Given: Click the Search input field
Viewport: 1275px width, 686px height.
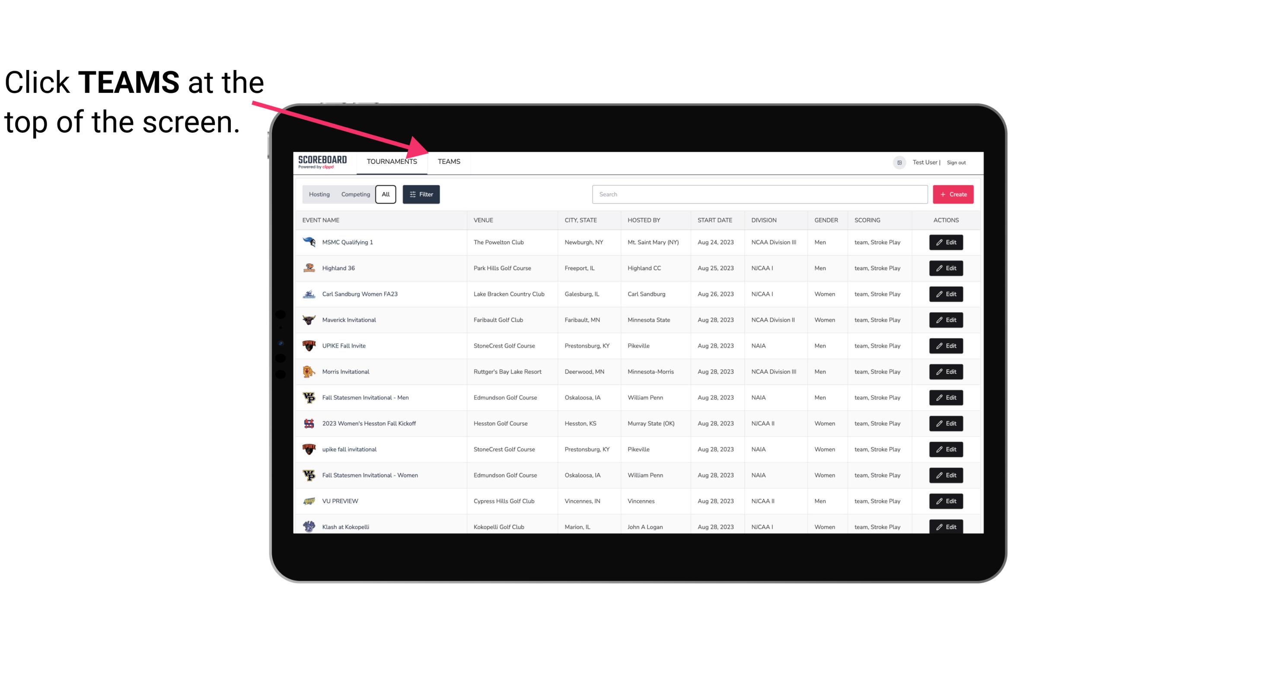Looking at the screenshot, I should 757,195.
